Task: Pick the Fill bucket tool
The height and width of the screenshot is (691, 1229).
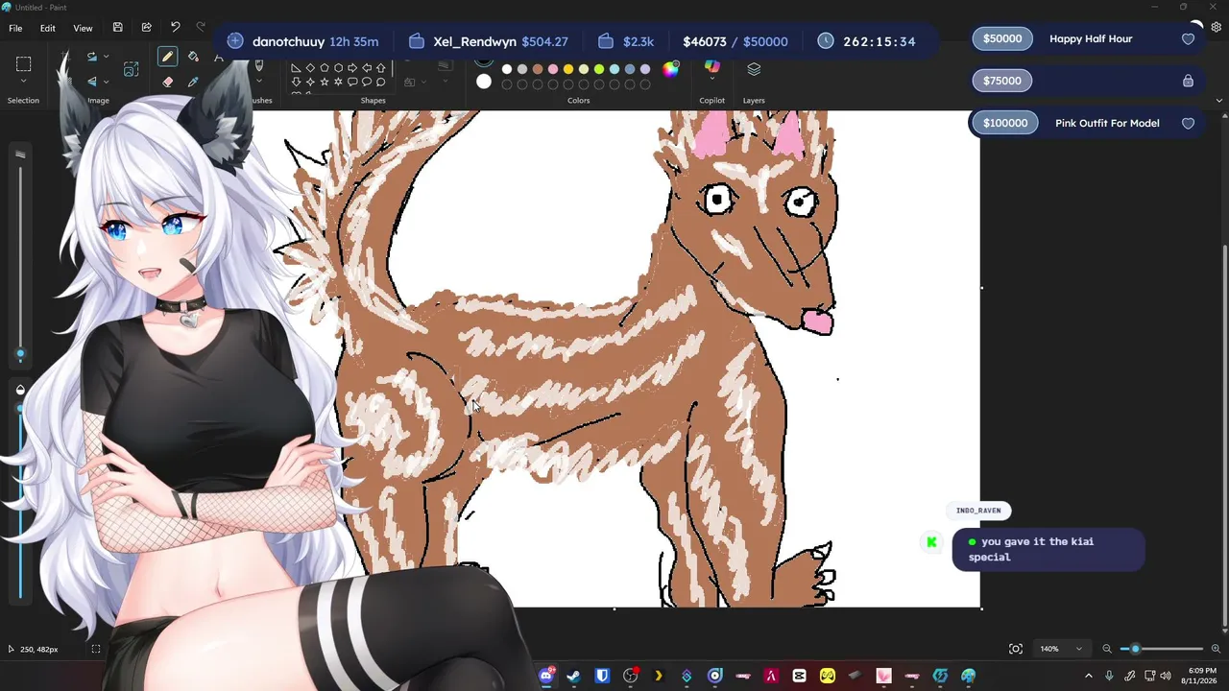Action: [193, 58]
